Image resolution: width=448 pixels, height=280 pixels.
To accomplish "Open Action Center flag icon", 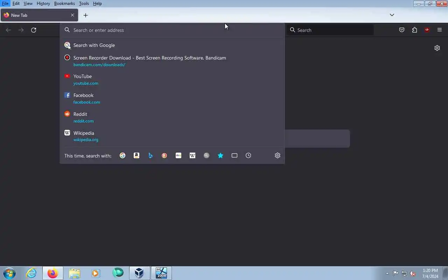I will tap(395, 273).
